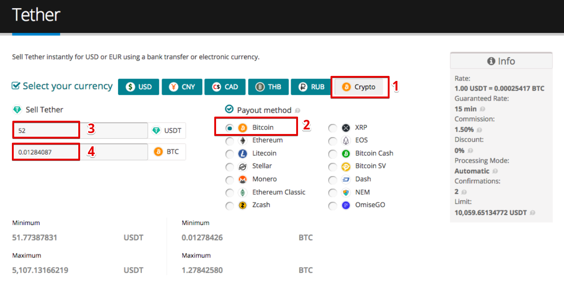The width and height of the screenshot is (564, 284).
Task: Click rate text 1.00 USDT = 0.00025417 BTC
Action: pos(499,88)
